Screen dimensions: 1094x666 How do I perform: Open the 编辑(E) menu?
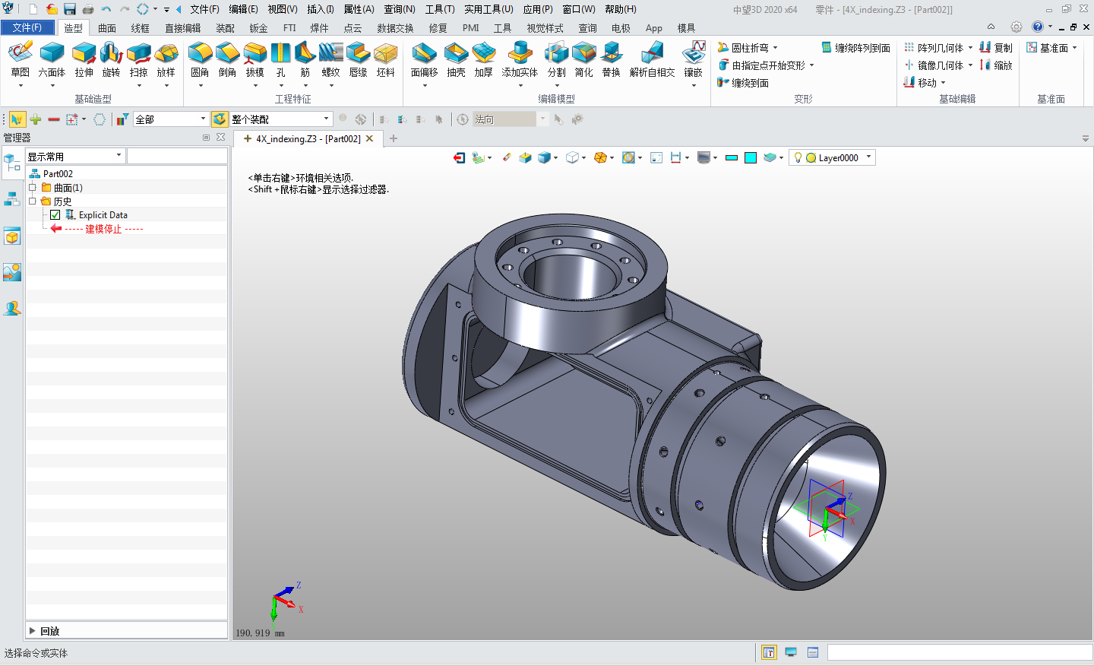click(x=243, y=9)
